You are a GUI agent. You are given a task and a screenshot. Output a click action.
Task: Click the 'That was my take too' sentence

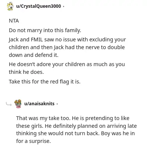tap(43, 118)
